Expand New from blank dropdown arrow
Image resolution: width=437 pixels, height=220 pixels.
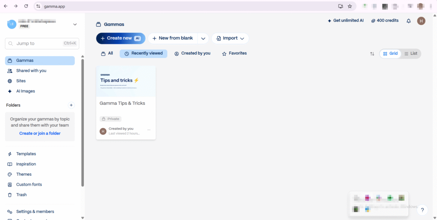coord(203,39)
